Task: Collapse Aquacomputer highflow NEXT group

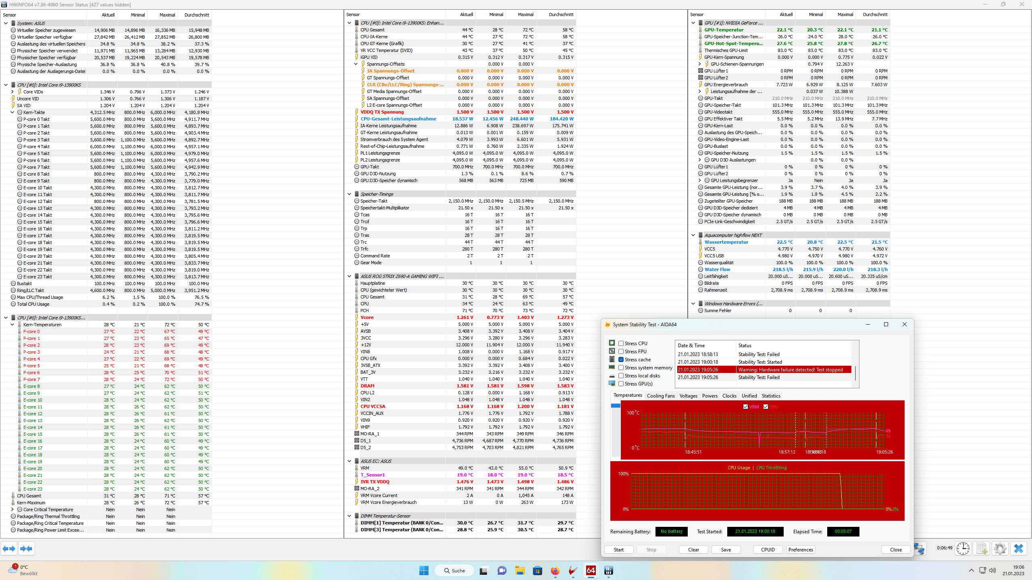Action: (x=693, y=235)
